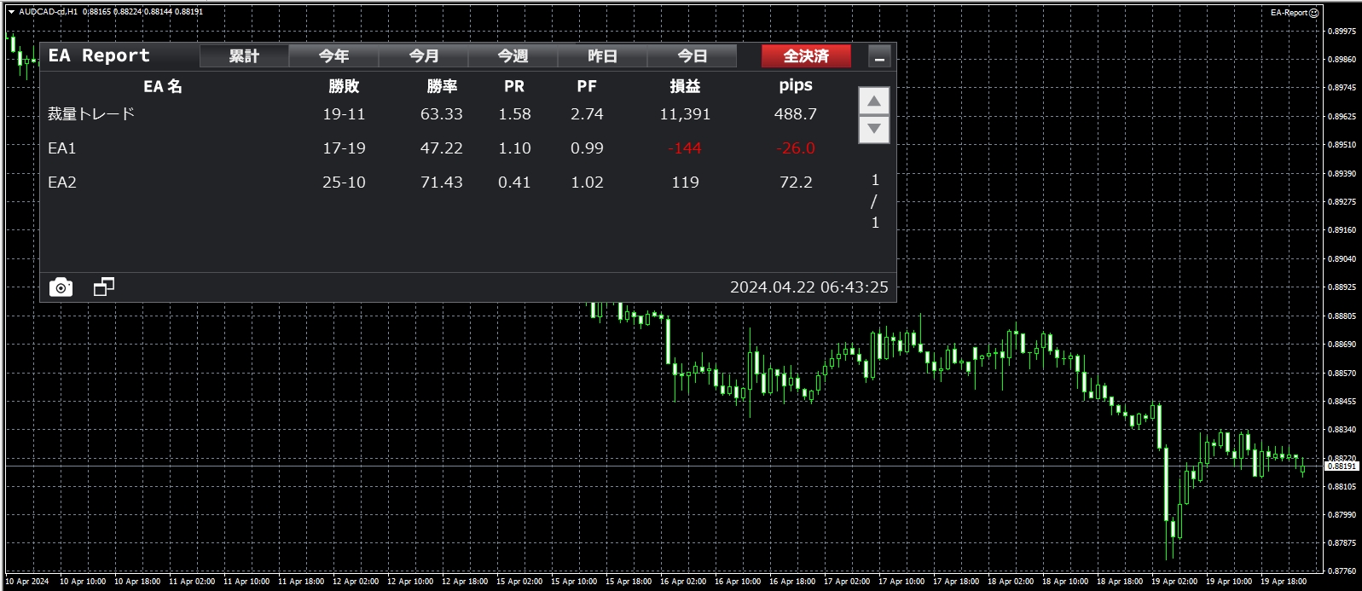Click red pips value -26.0
The width and height of the screenshot is (1362, 591).
pyautogui.click(x=796, y=148)
